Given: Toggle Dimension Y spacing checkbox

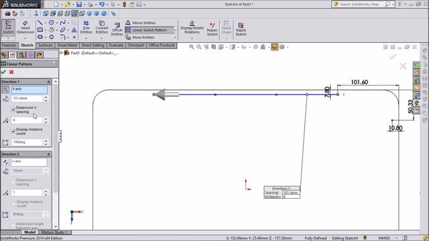Looking at the screenshot, I should click(x=13, y=182).
